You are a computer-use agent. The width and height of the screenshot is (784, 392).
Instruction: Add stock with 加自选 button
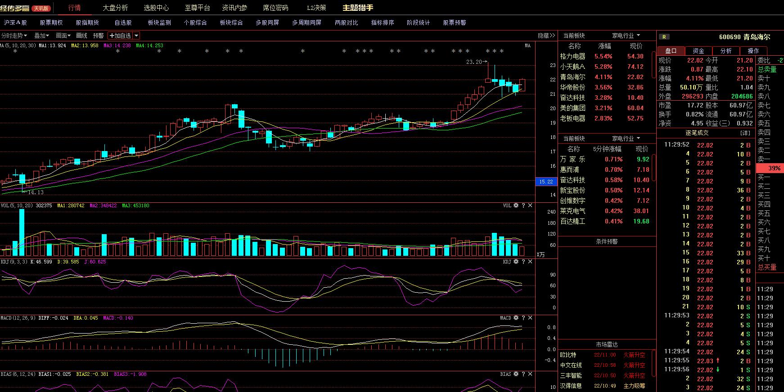(120, 36)
